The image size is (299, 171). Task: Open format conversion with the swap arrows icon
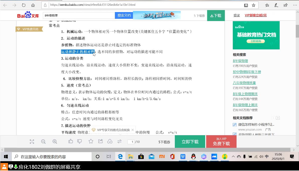coord(119,141)
